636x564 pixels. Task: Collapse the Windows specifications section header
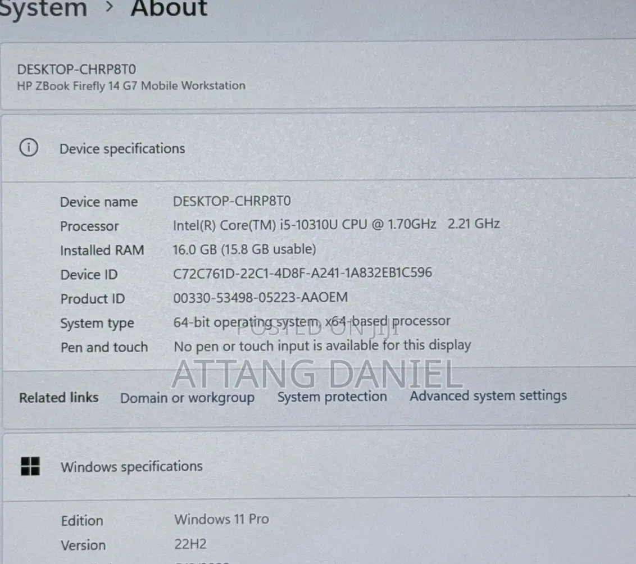click(x=318, y=466)
